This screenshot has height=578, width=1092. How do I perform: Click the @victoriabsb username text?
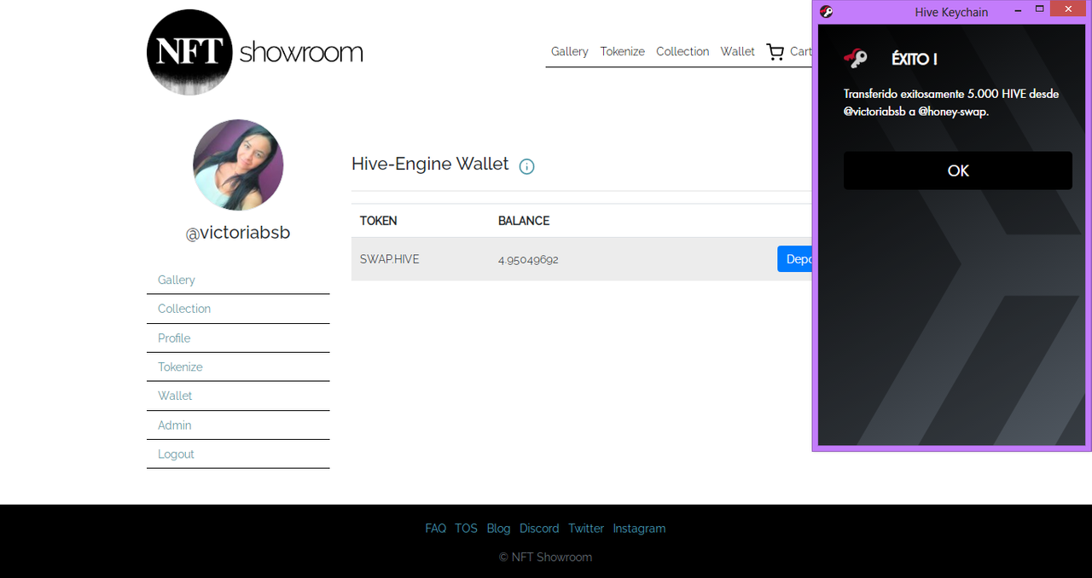pos(238,233)
